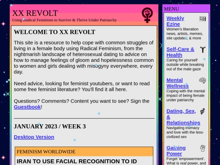Switch to the Desktop Version link
Image resolution: width=220 pixels, height=165 pixels.
(34, 137)
